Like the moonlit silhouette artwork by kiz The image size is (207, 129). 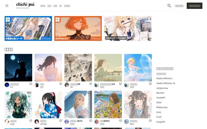tap(31, 84)
